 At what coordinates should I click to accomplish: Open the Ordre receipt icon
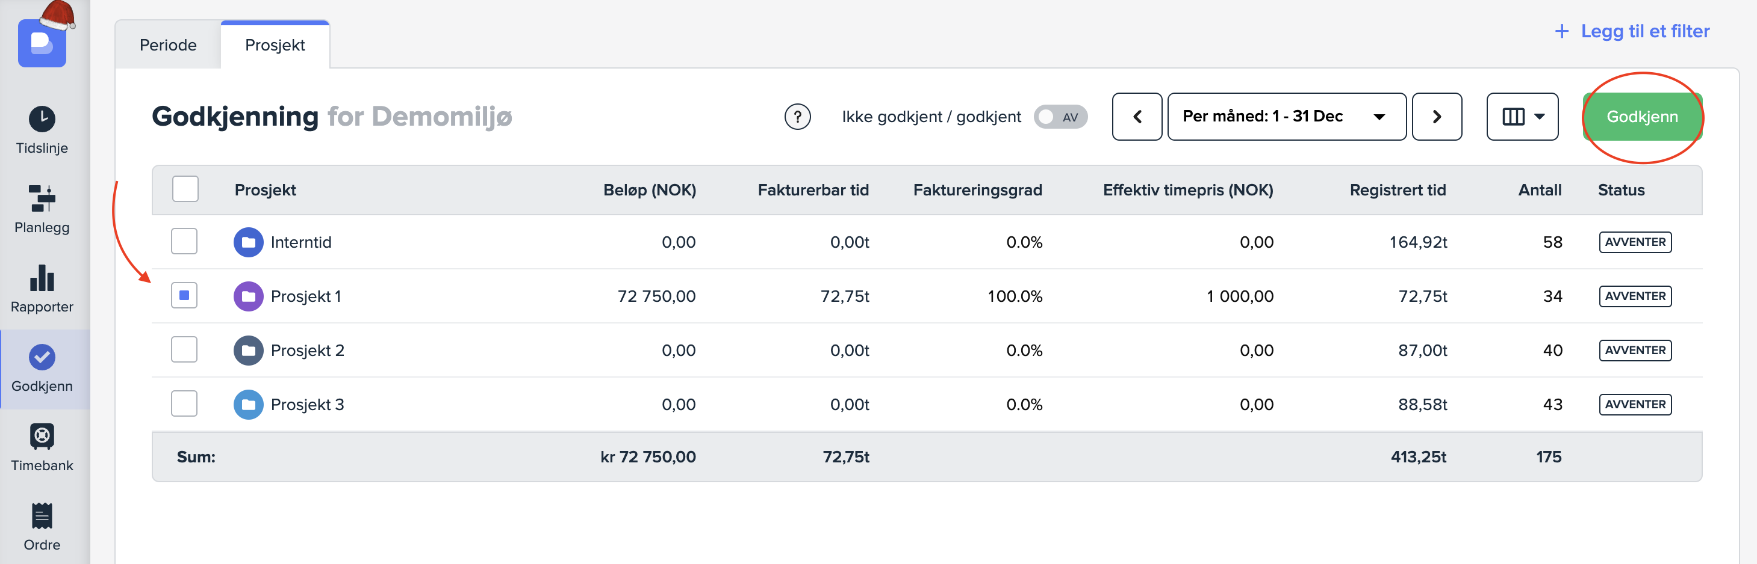coord(42,516)
